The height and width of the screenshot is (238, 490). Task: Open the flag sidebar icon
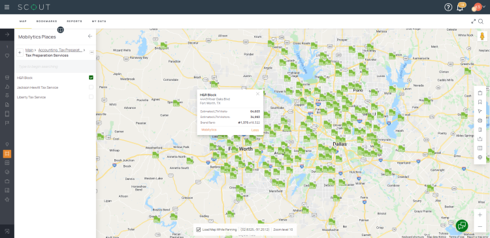tap(7, 123)
